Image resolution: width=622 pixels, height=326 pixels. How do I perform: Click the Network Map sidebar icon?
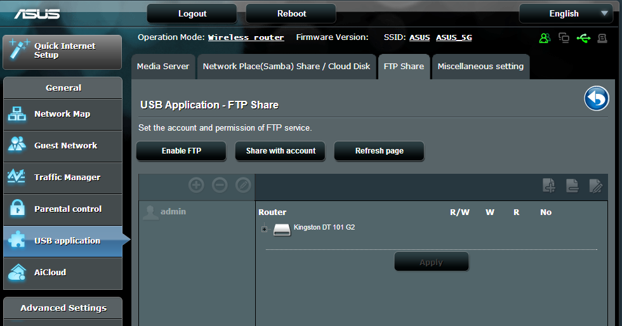pyautogui.click(x=17, y=114)
